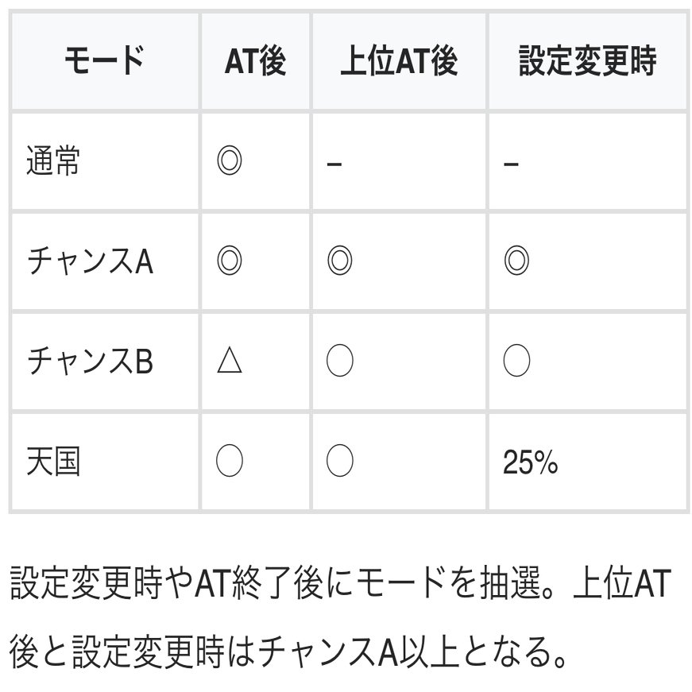Screen dimensions: 692x692
Task: Select the 上位AT後 column header
Action: coord(400,61)
